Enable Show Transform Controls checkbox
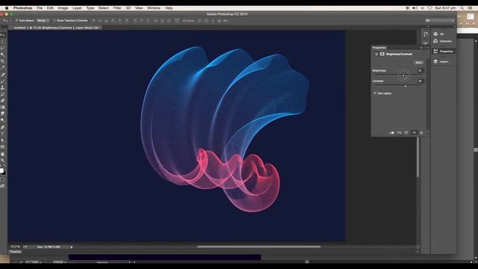Viewport: 478px width, 269px height. pyautogui.click(x=54, y=20)
